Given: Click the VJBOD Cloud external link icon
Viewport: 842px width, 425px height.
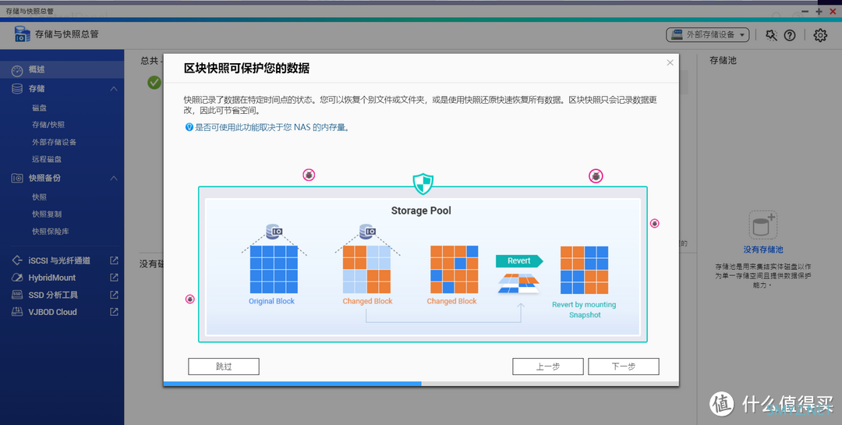Looking at the screenshot, I should pyautogui.click(x=114, y=312).
